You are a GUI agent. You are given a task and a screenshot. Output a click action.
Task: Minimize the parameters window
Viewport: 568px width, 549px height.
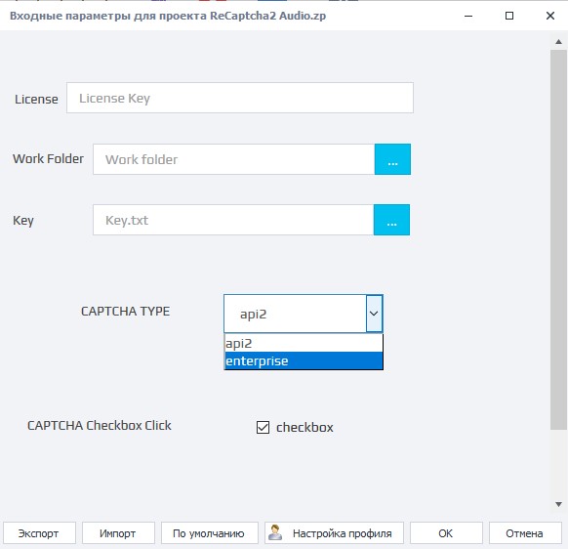click(468, 16)
